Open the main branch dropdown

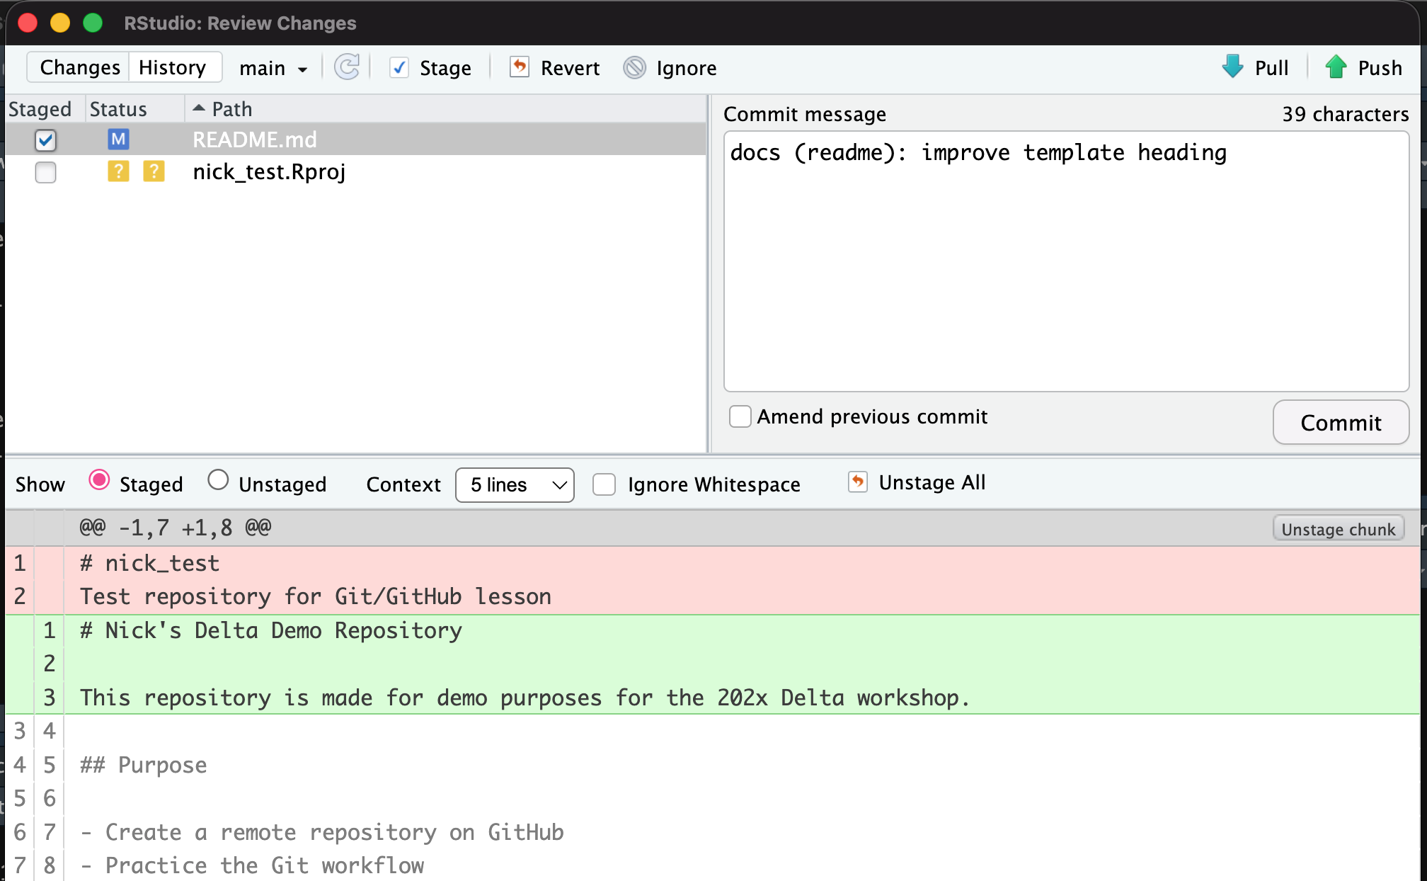273,68
